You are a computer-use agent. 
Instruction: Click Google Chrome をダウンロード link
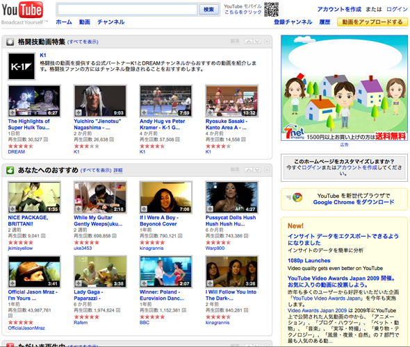354,202
